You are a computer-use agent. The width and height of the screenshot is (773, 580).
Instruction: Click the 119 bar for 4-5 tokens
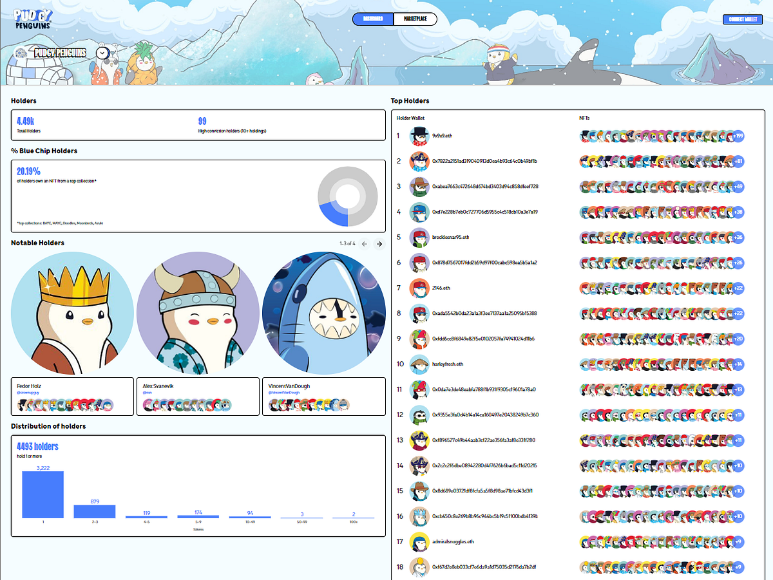coord(146,517)
